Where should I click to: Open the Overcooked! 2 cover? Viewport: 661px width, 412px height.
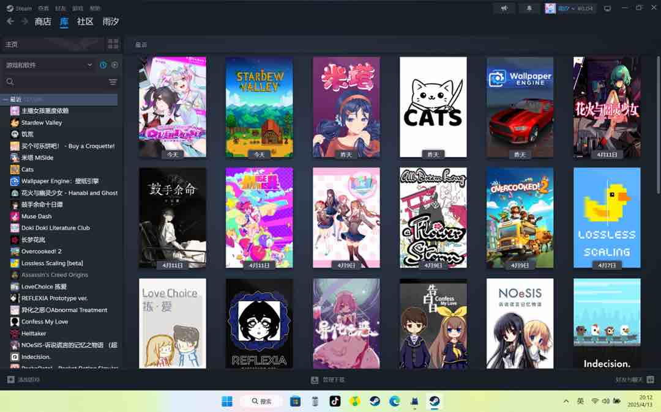(520, 218)
